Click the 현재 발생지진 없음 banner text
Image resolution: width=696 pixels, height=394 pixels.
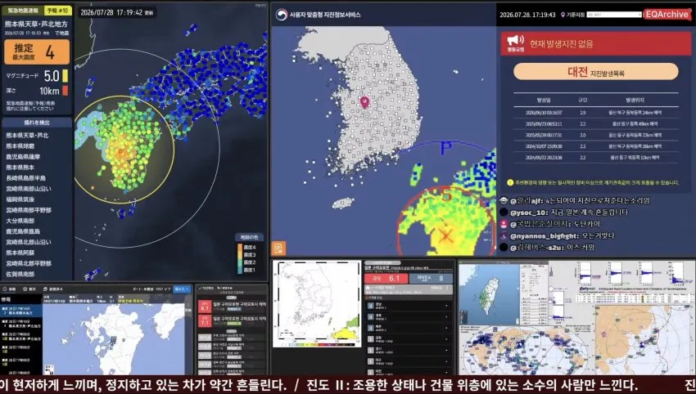point(561,44)
